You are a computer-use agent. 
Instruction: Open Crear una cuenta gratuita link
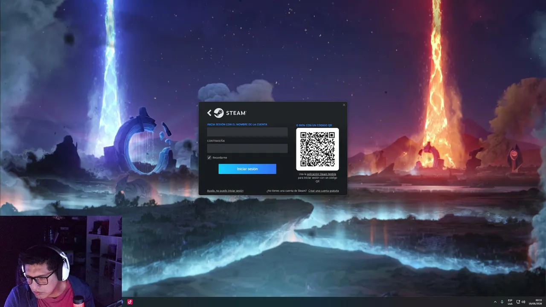(x=323, y=191)
